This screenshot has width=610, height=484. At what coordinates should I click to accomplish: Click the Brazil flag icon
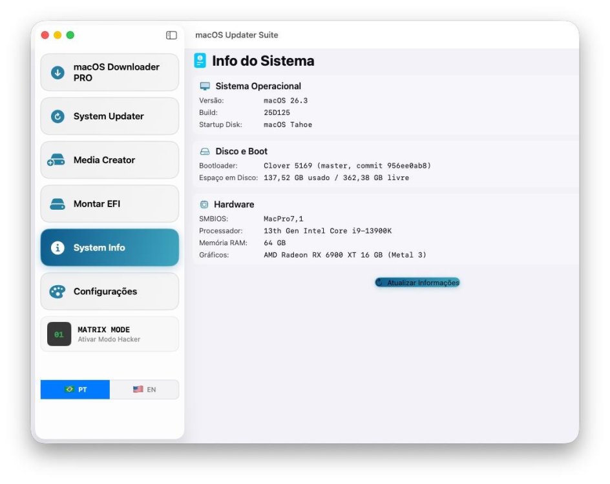click(70, 389)
